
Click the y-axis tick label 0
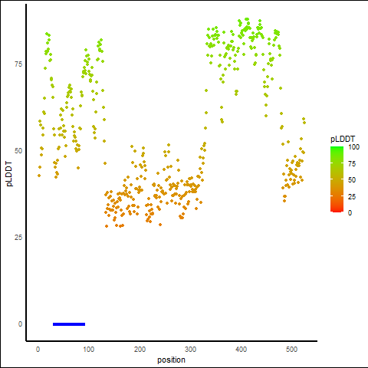(x=20, y=324)
